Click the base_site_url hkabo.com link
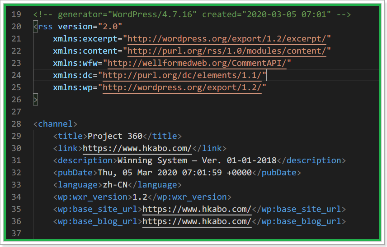 (197, 209)
